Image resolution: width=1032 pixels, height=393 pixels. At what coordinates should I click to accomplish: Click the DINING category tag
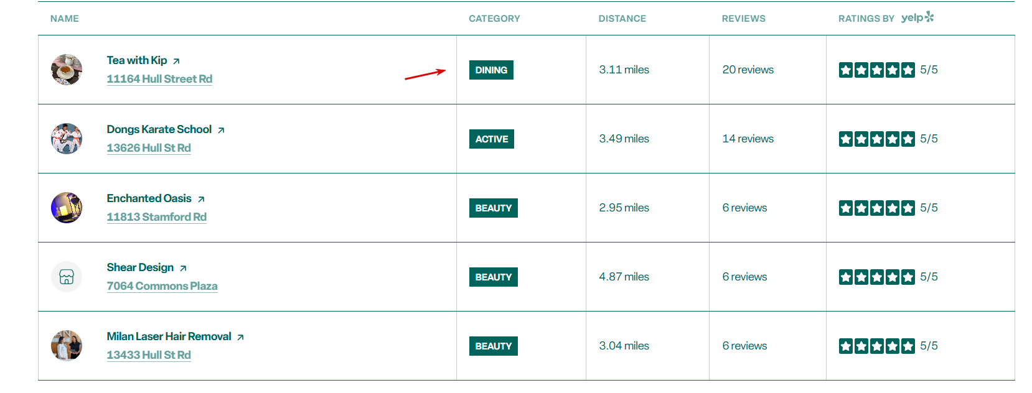coord(491,70)
